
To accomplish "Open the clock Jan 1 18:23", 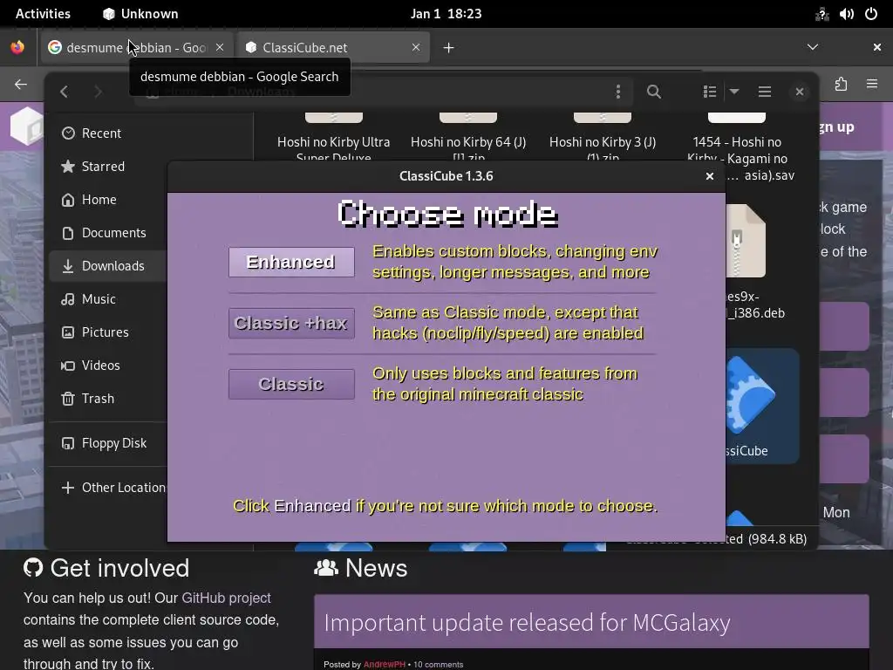I will pos(446,14).
